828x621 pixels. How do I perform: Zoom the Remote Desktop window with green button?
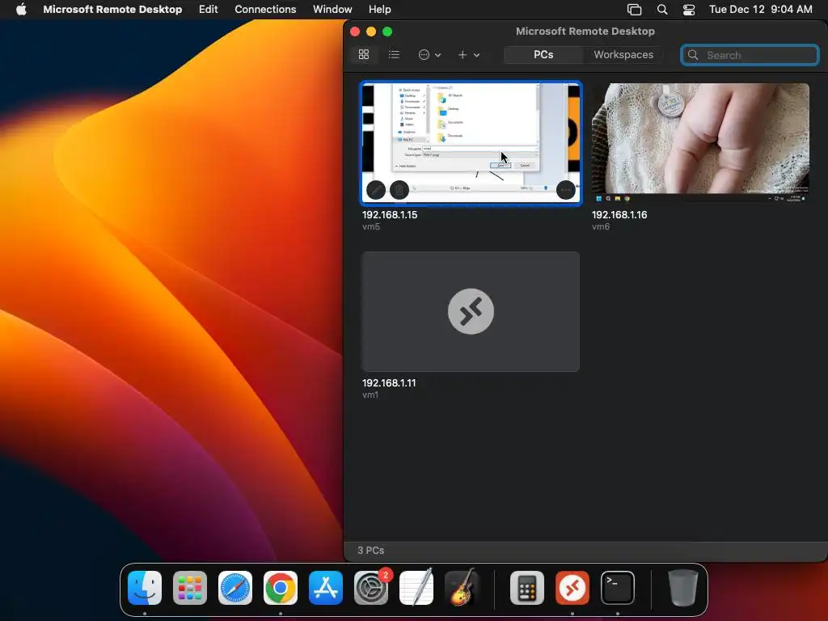point(387,32)
